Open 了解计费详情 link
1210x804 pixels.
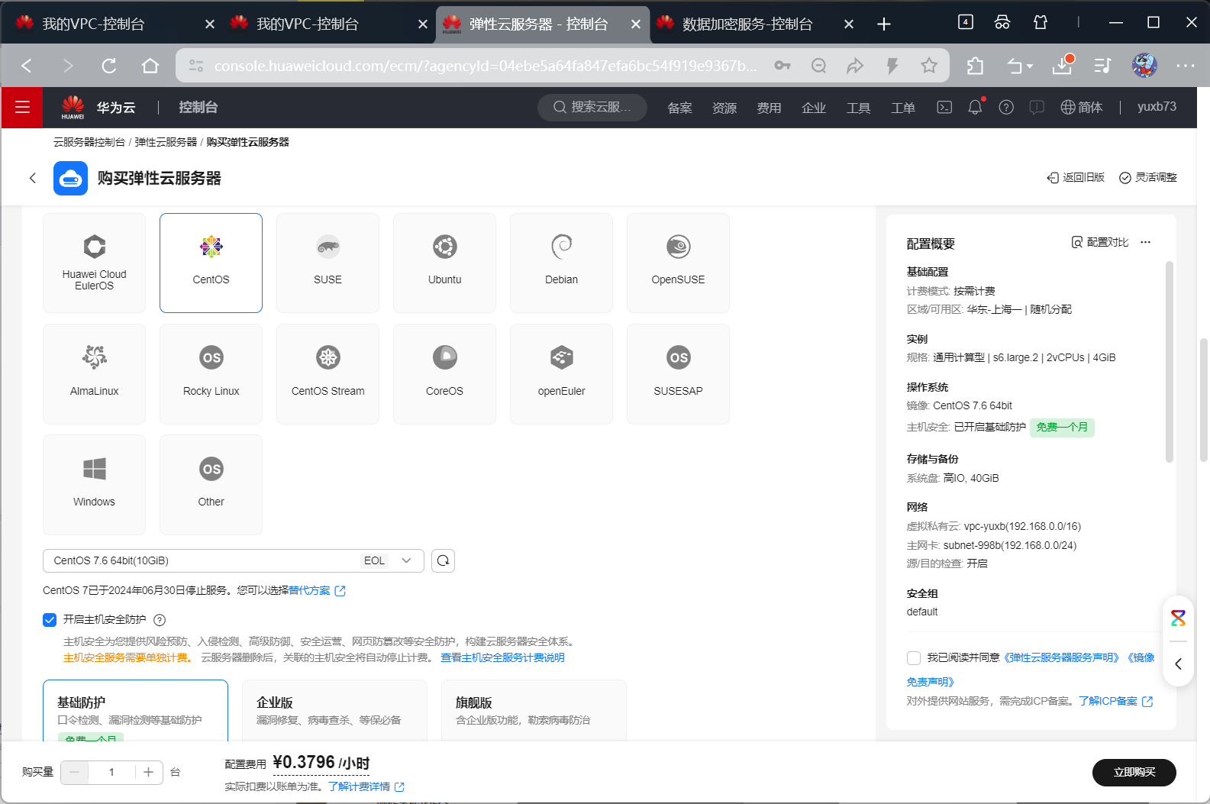[x=366, y=786]
